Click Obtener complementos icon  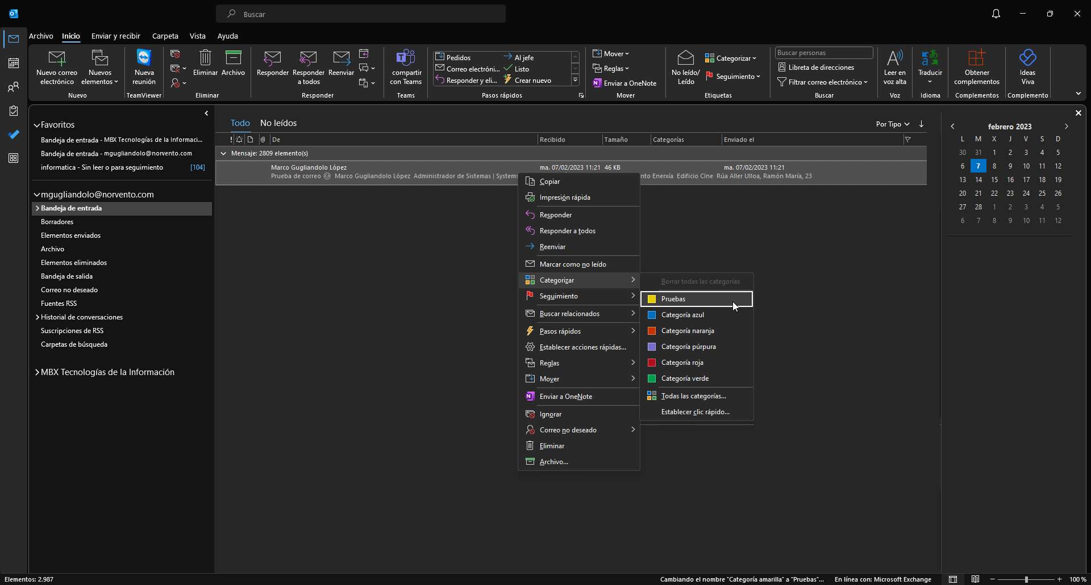[976, 58]
